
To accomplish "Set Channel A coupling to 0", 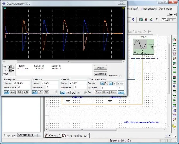I will pos(40,92).
